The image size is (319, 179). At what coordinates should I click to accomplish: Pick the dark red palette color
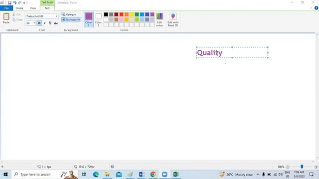click(x=116, y=14)
